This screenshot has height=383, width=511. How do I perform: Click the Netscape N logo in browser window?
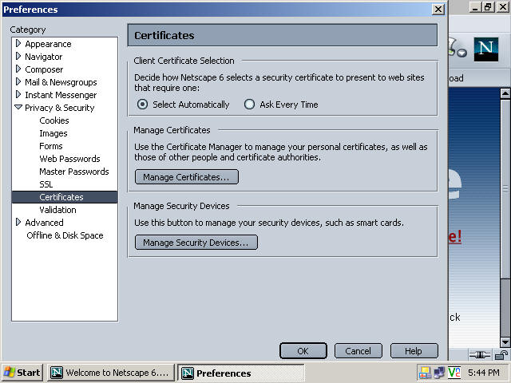point(486,49)
